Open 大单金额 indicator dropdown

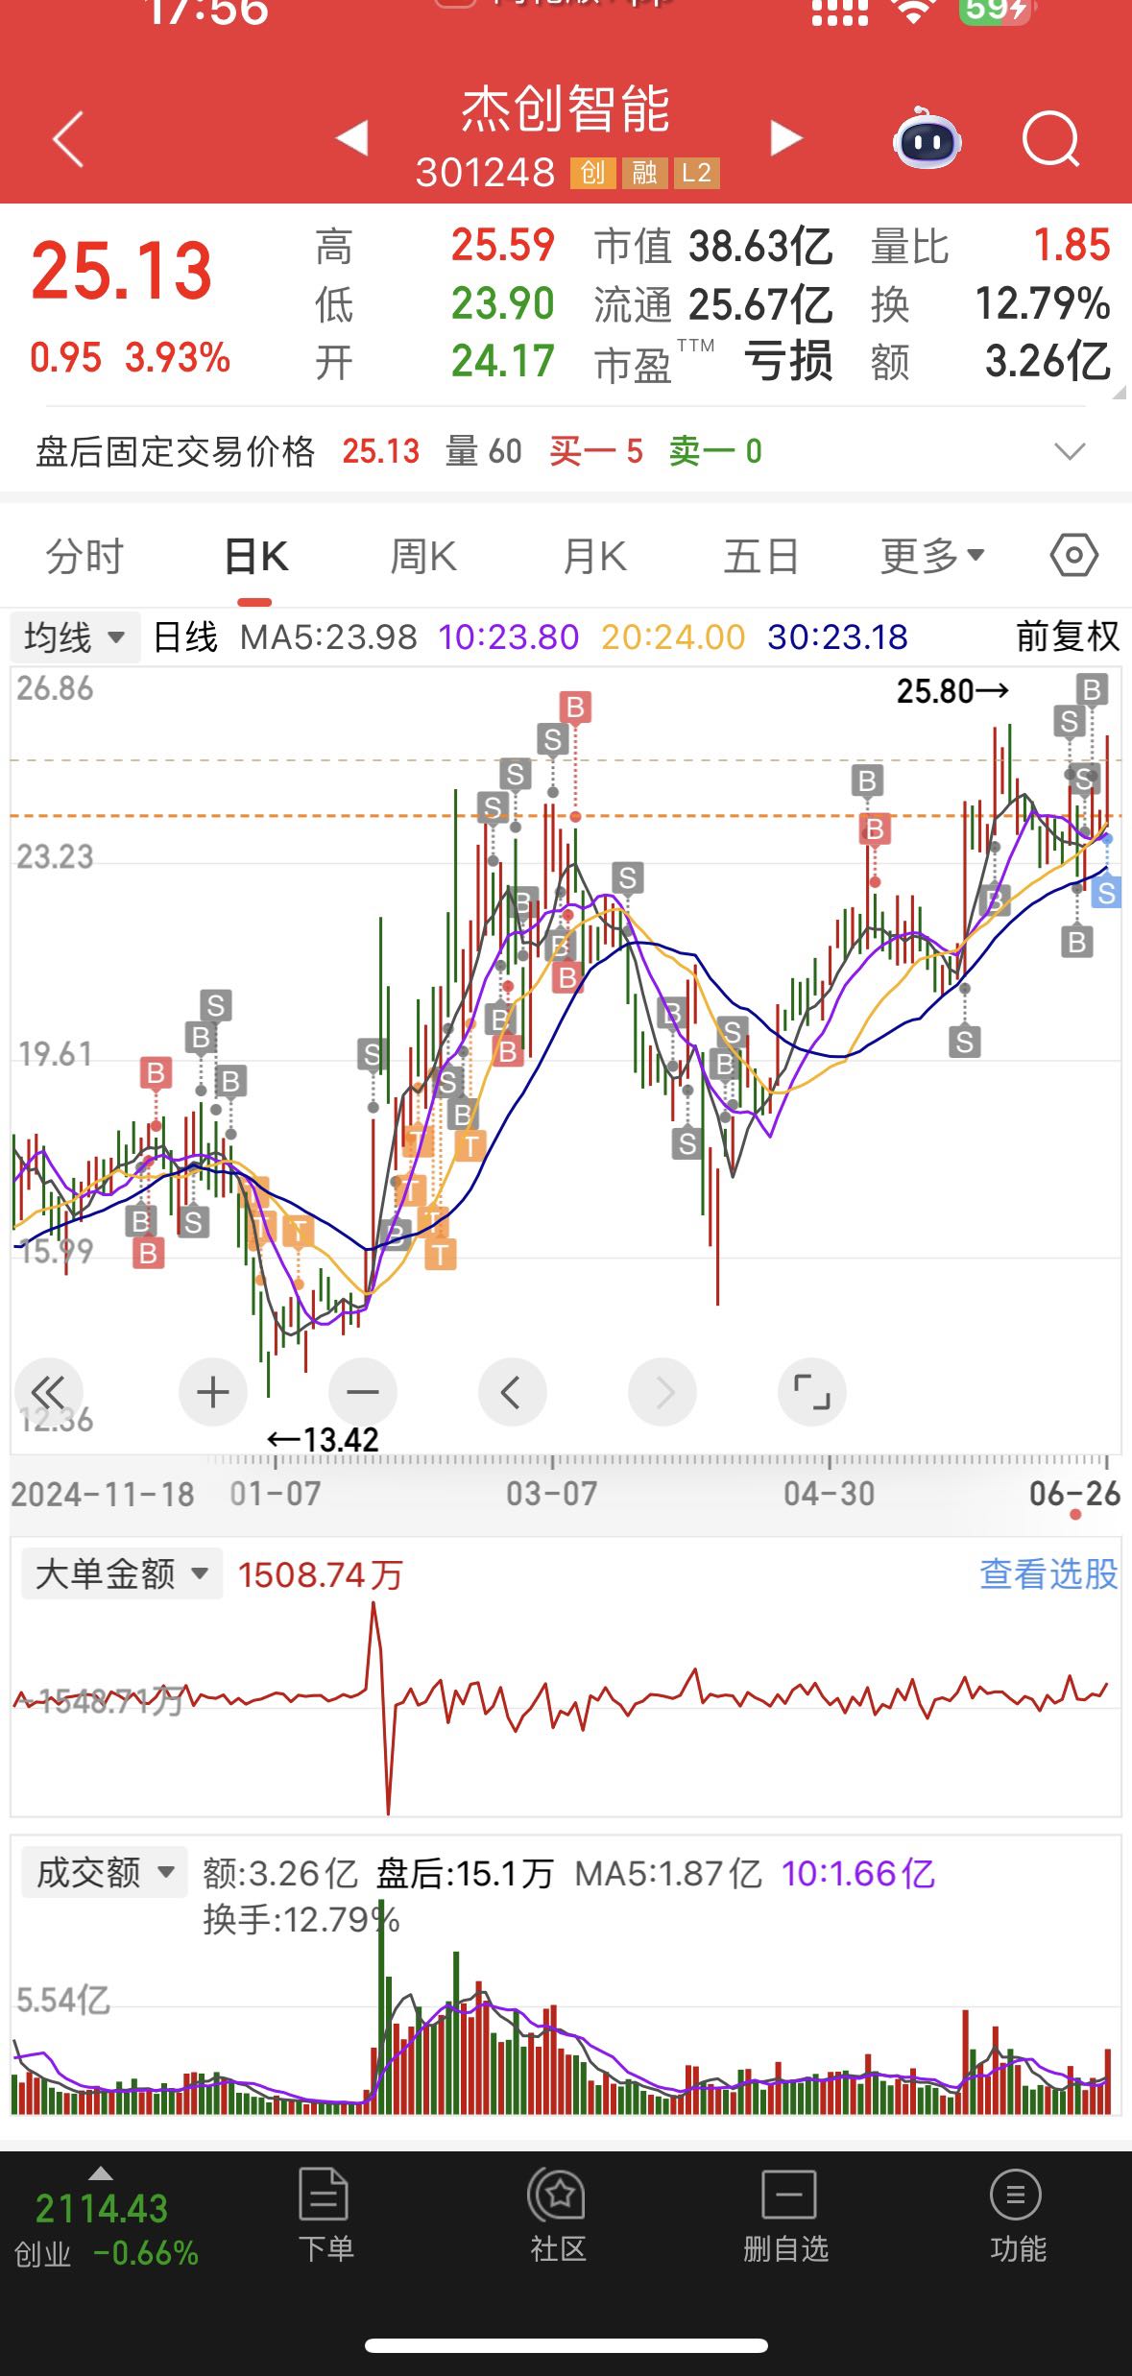pyautogui.click(x=122, y=1573)
